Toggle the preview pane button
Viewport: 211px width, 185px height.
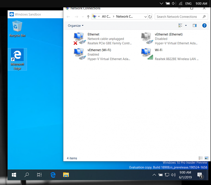click(195, 26)
